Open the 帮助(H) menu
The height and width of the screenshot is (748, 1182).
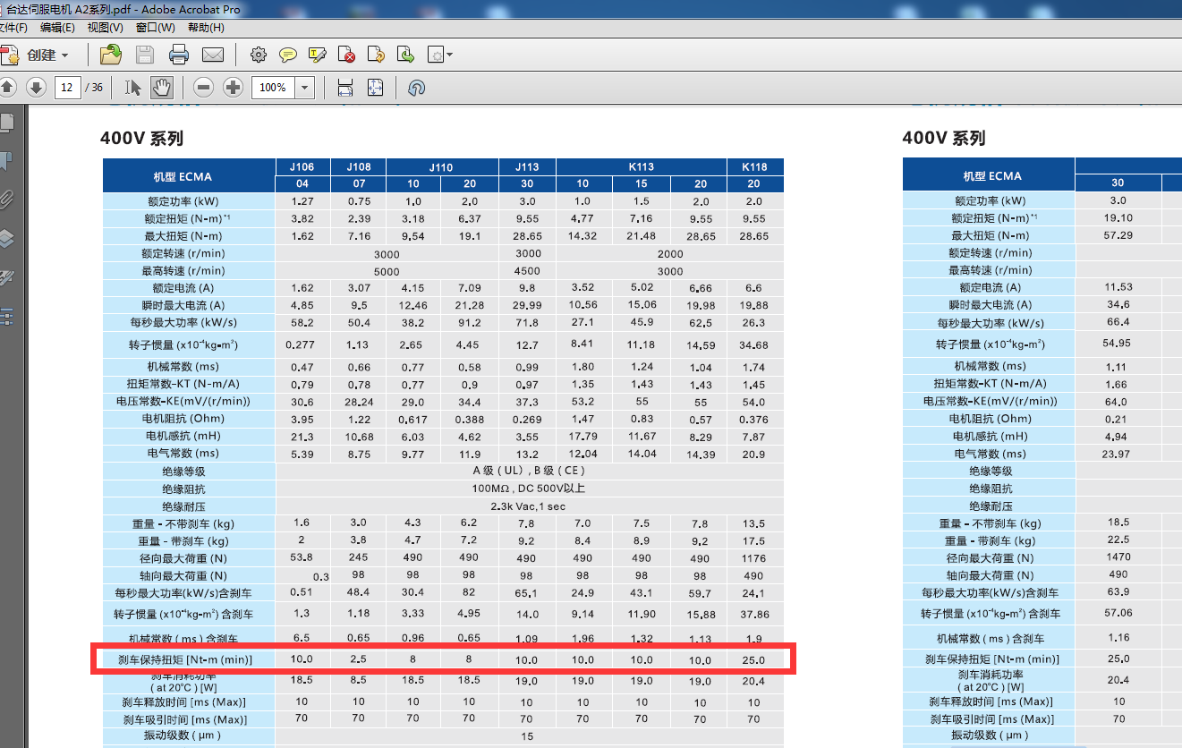click(x=206, y=28)
